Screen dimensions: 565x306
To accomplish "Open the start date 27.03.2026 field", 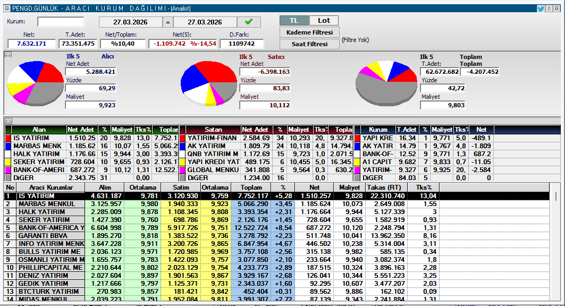I will pos(130,22).
